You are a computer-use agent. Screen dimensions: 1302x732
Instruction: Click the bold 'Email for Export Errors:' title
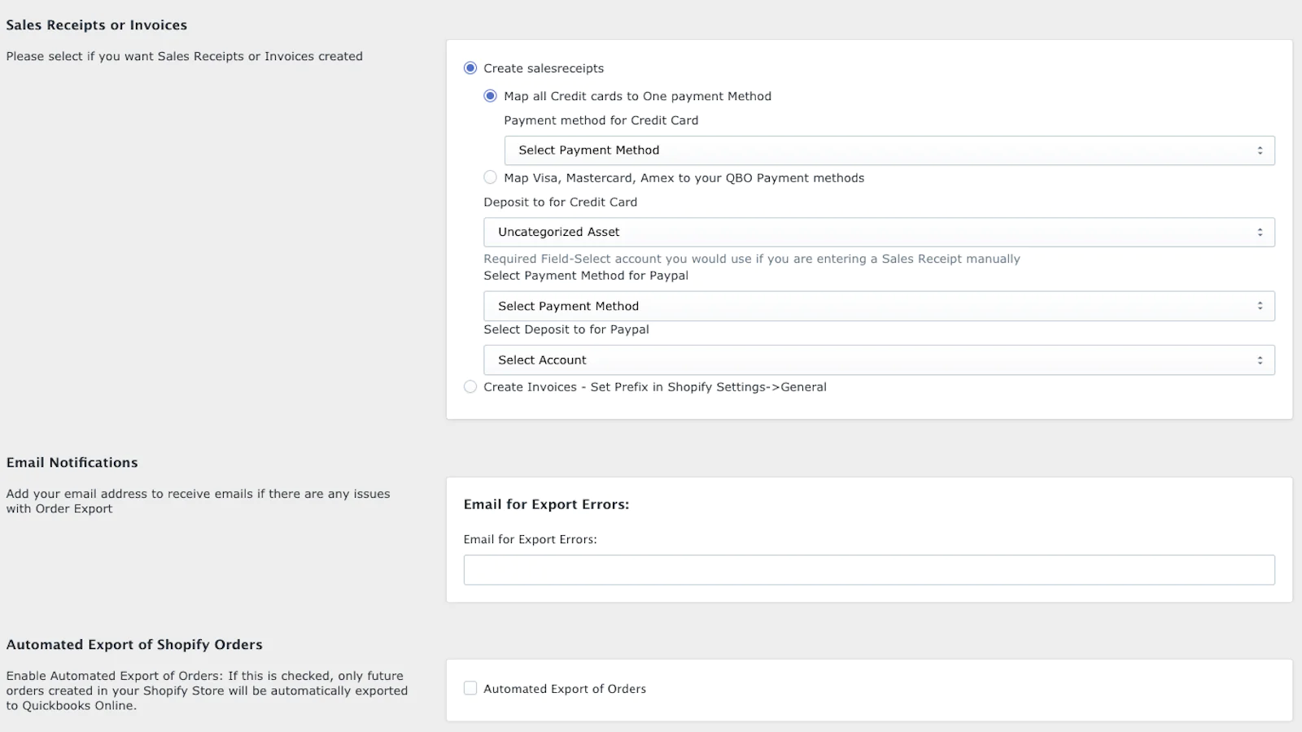[x=547, y=504]
